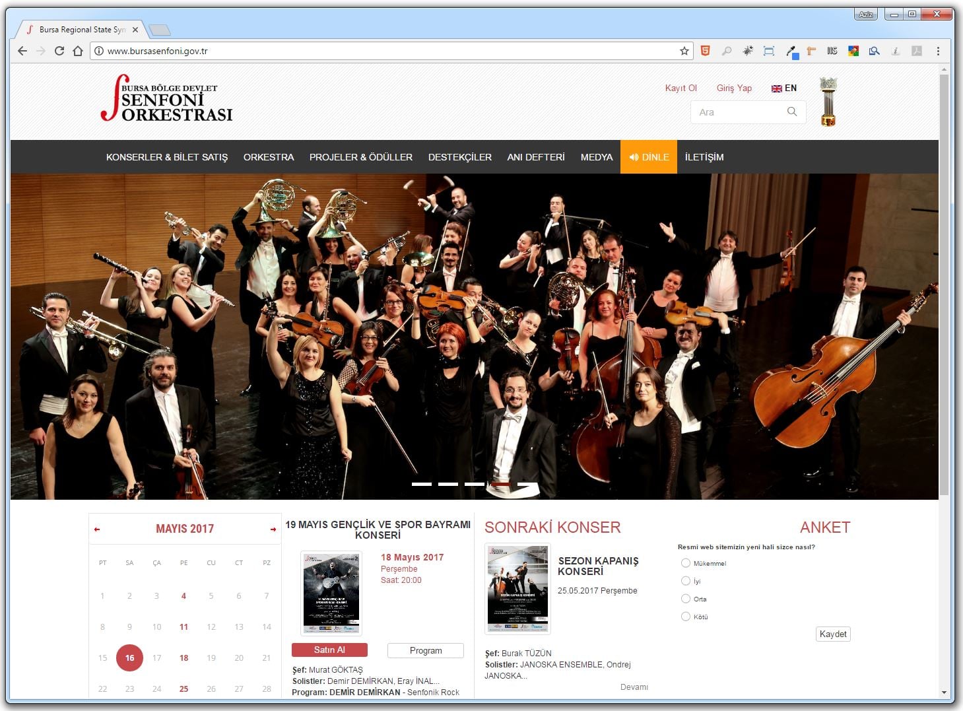Bookmark this page with the star icon
Image resolution: width=963 pixels, height=711 pixels.
point(684,51)
